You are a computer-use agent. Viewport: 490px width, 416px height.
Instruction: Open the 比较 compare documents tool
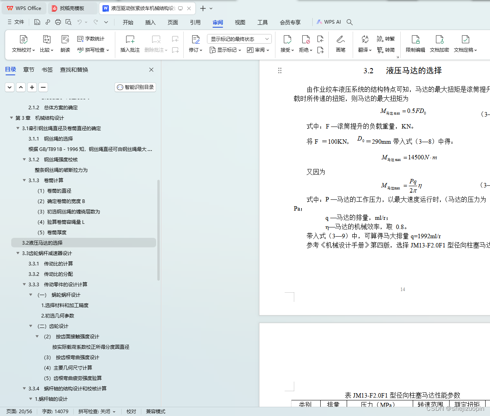46,44
